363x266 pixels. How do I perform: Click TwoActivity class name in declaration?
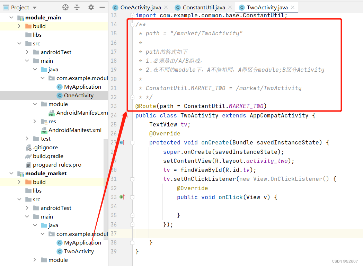click(x=199, y=115)
